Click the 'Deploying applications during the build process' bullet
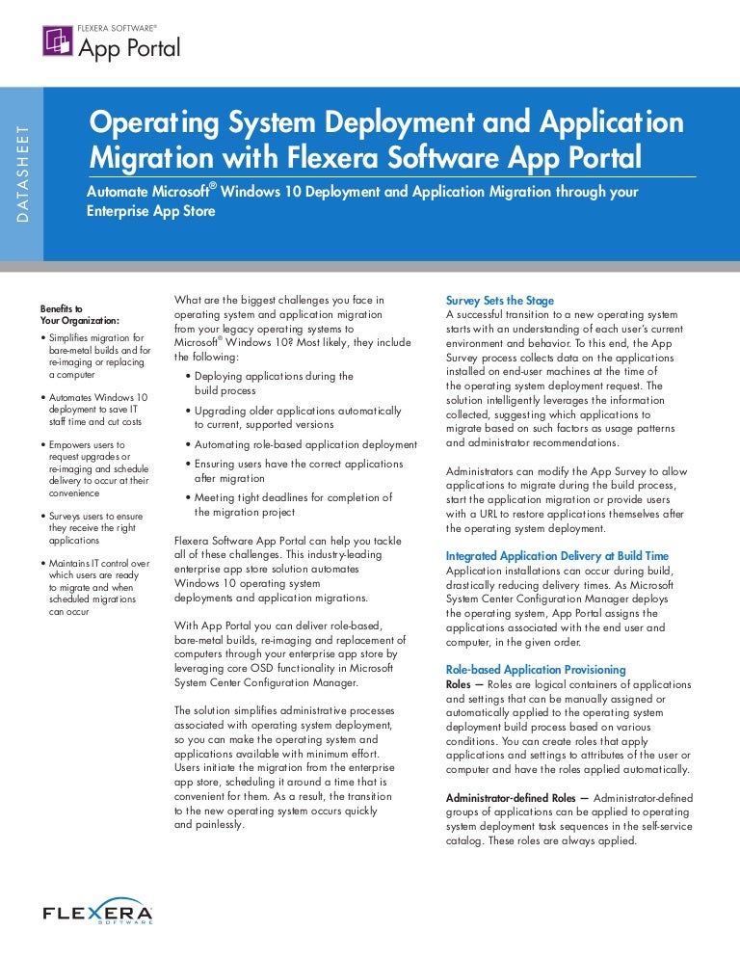Image resolution: width=740 pixels, height=958 pixels. pos(273,384)
